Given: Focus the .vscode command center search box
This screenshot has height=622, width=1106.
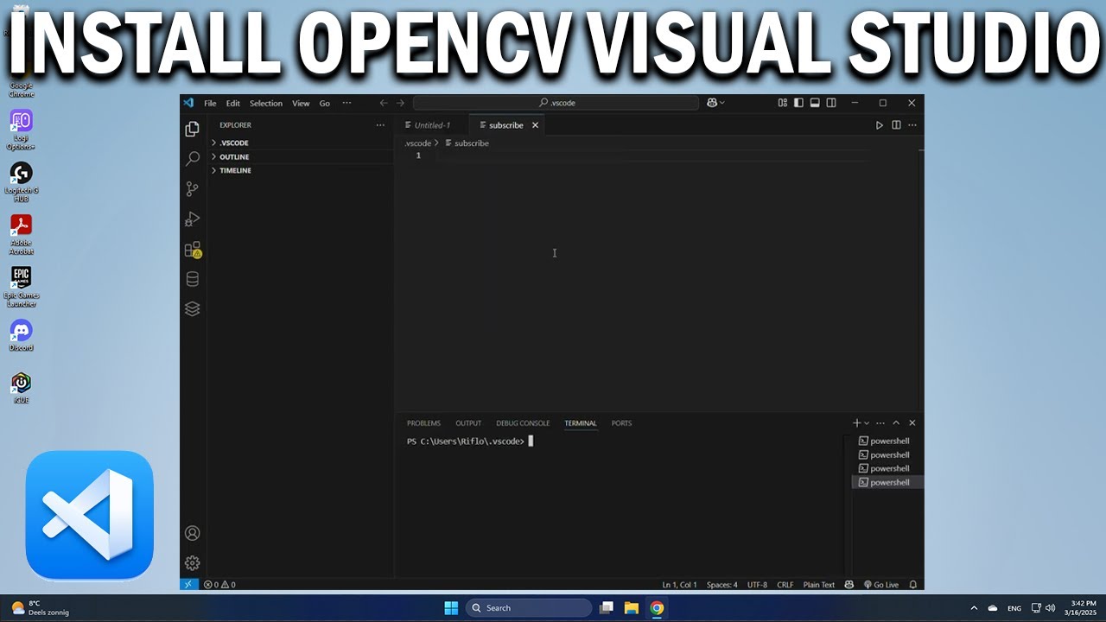Looking at the screenshot, I should point(556,103).
